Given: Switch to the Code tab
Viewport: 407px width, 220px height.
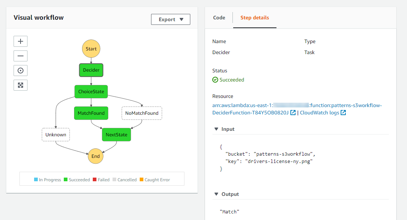Looking at the screenshot, I should [219, 18].
